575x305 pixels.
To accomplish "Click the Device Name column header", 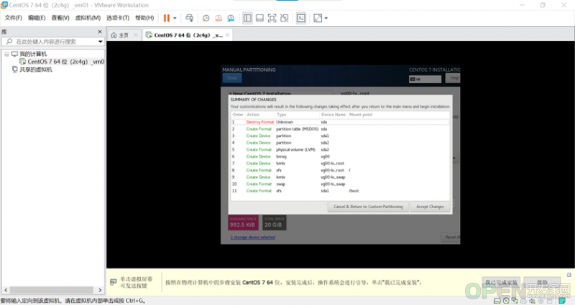I will (333, 115).
